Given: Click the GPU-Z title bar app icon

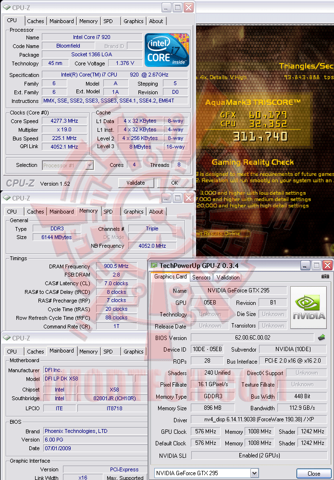Looking at the screenshot, I should [154, 265].
